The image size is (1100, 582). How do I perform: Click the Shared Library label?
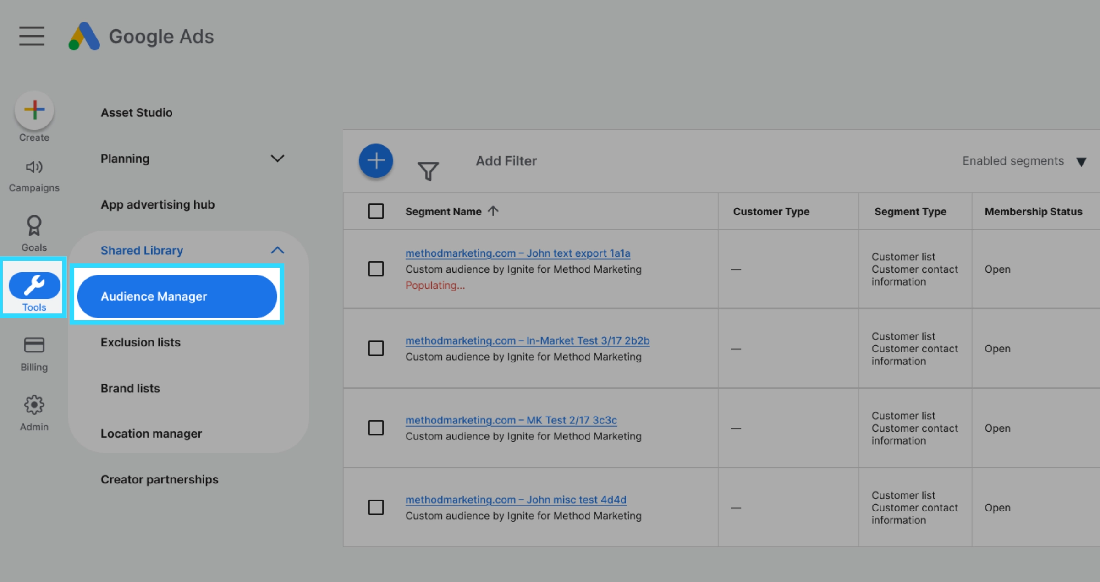pyautogui.click(x=142, y=250)
